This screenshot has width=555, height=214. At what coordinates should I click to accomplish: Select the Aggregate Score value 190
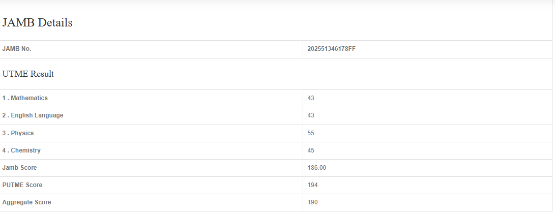312,202
